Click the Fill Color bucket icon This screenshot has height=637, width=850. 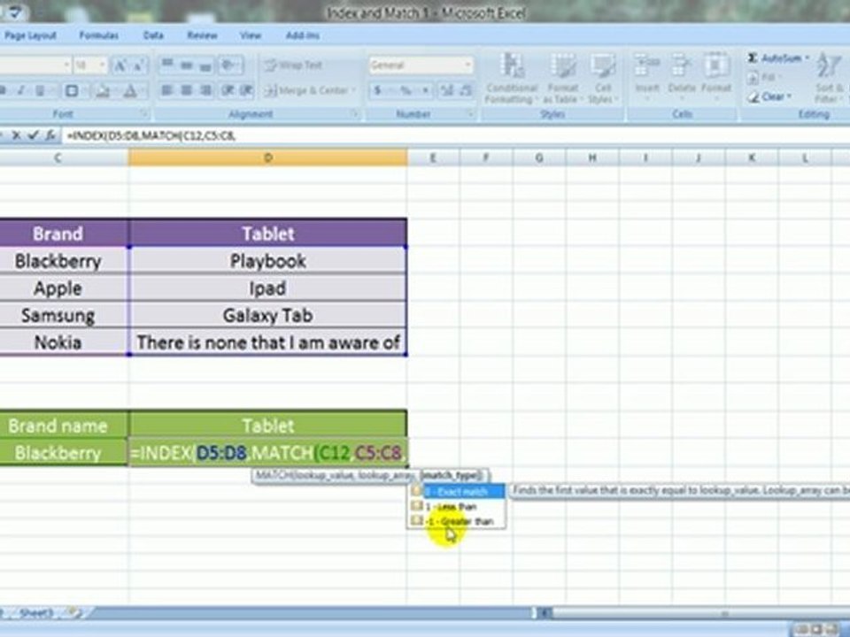(x=102, y=90)
